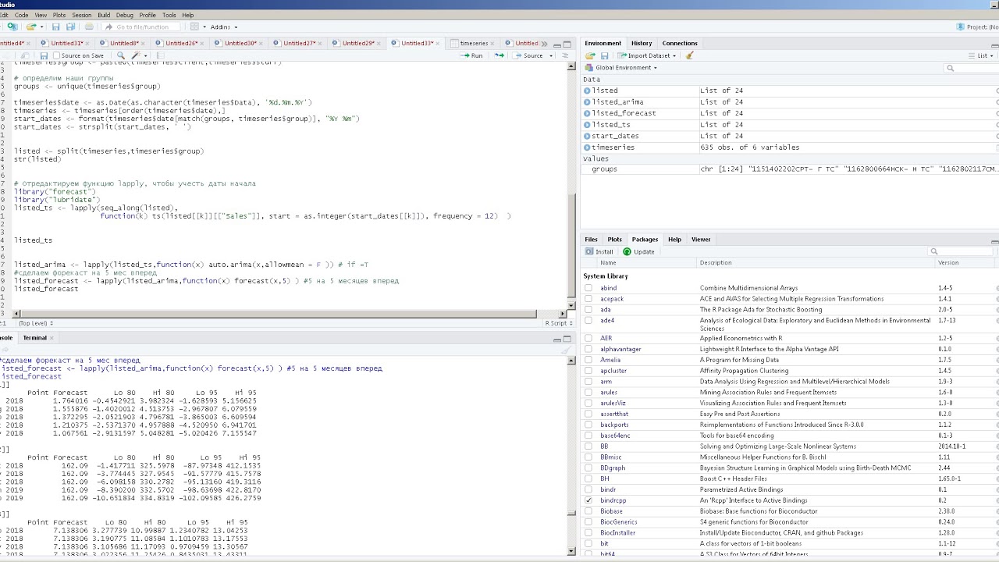Expand the start_dates object
999x562 pixels.
pos(587,136)
